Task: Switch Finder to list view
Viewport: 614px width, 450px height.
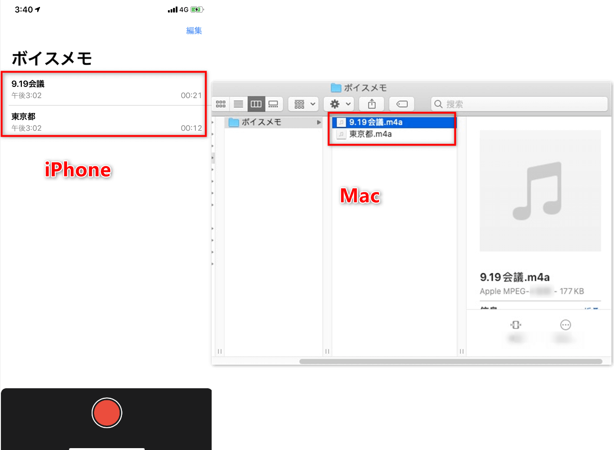Action: pos(239,104)
